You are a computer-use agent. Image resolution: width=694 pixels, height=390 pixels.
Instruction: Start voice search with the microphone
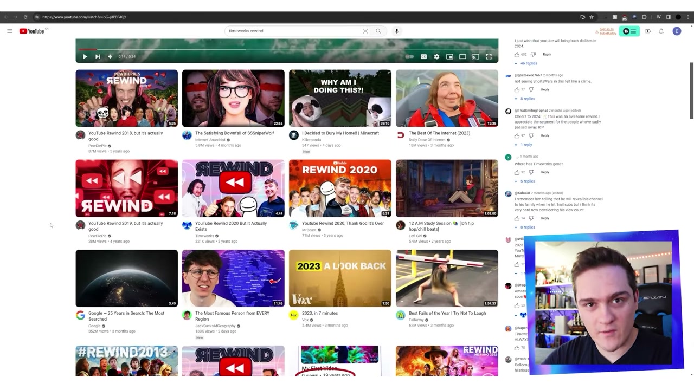pyautogui.click(x=397, y=31)
